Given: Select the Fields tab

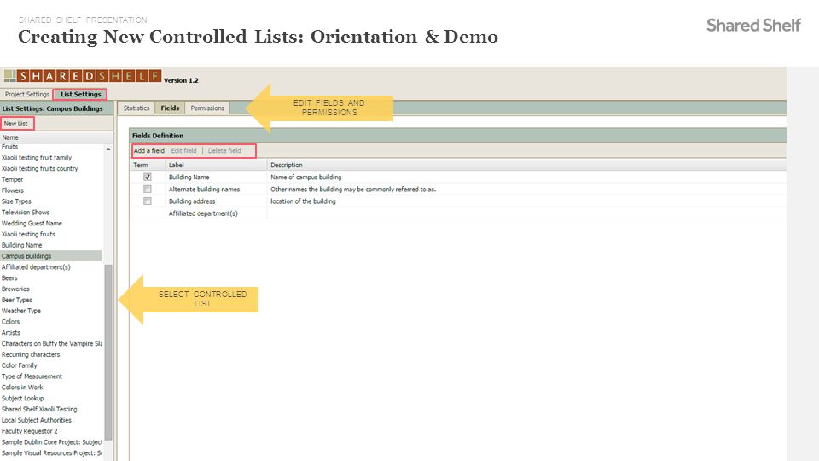Looking at the screenshot, I should [x=170, y=108].
